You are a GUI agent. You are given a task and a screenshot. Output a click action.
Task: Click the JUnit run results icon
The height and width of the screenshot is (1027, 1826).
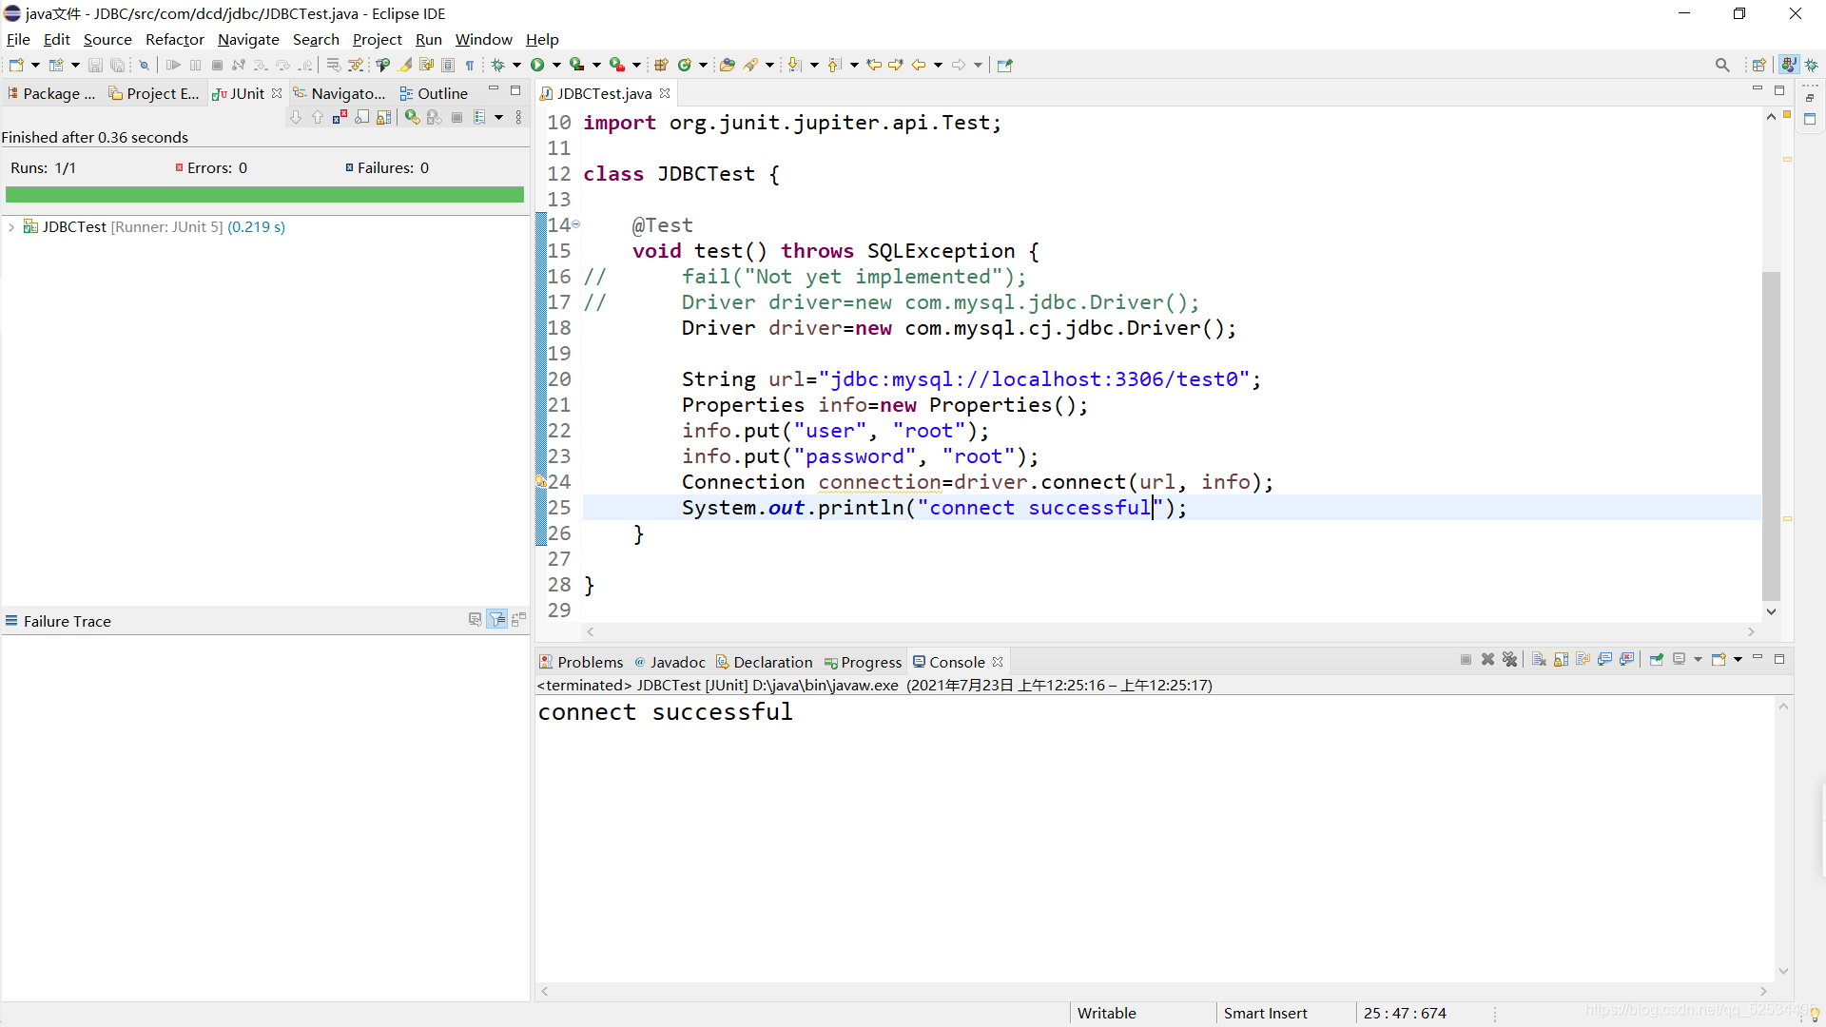[x=30, y=227]
